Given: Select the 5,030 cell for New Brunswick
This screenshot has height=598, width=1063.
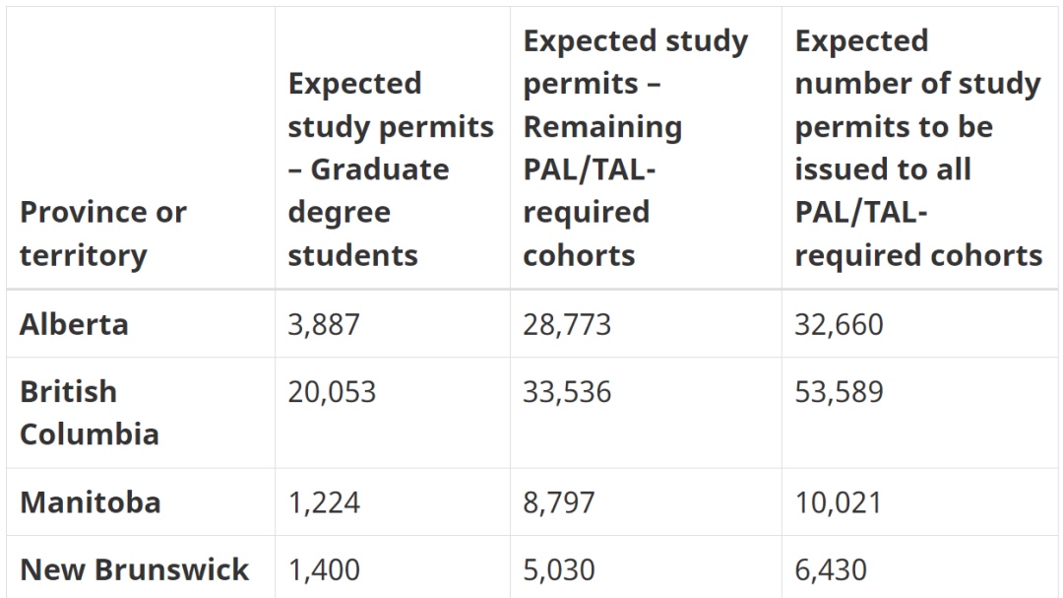Looking at the screenshot, I should 559,569.
